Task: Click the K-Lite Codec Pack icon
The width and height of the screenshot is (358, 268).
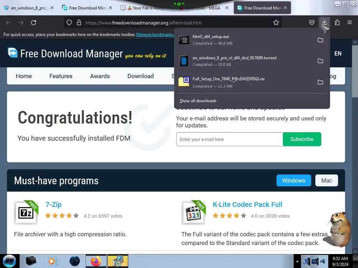Action: [194, 213]
